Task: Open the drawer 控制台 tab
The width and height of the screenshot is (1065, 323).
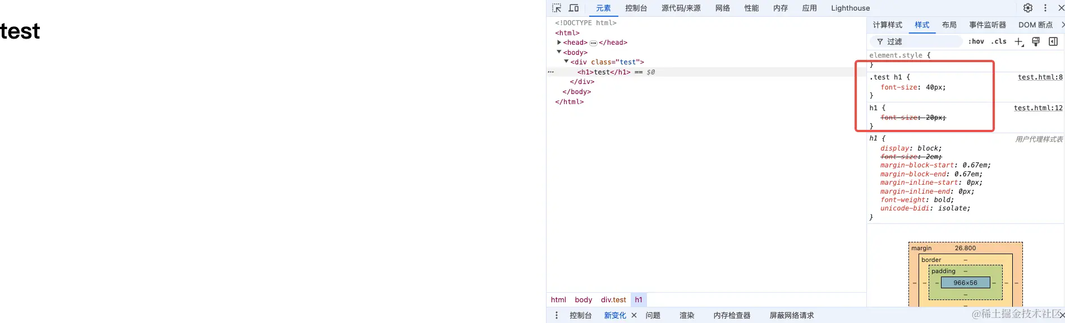Action: coord(581,315)
